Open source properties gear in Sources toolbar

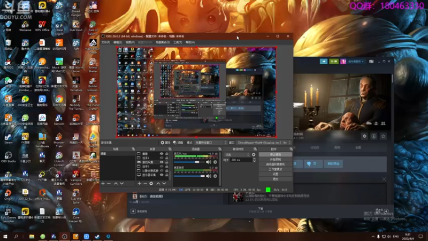click(x=151, y=184)
